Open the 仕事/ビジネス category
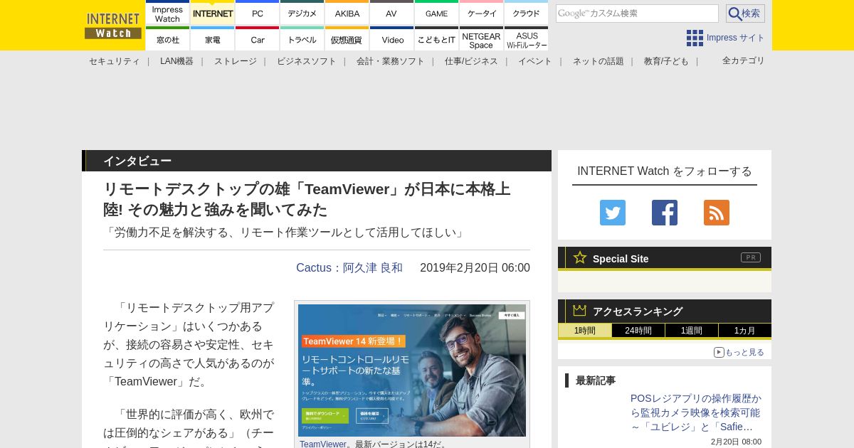Viewport: 854px width, 448px height. pyautogui.click(x=471, y=61)
